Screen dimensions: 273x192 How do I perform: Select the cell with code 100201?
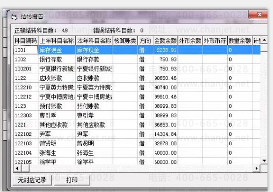(x=26, y=69)
